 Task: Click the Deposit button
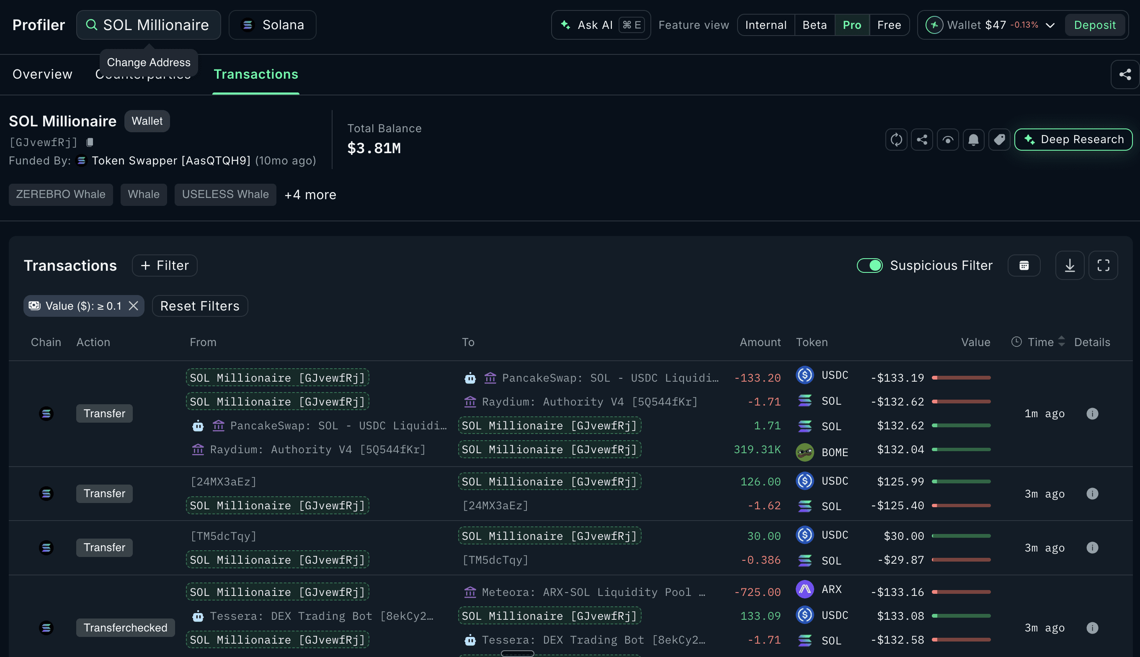1095,25
